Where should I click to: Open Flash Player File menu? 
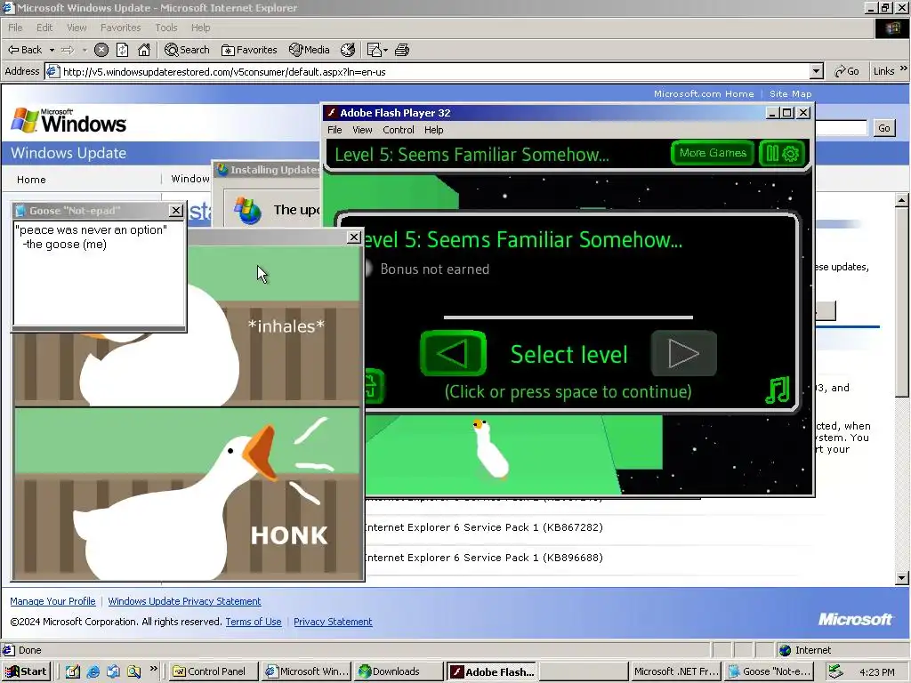coord(335,130)
